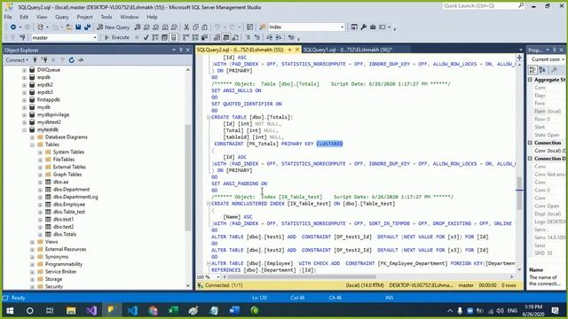This screenshot has height=319, width=568.
Task: Close the SQLQuery2.sql tab
Action: pyautogui.click(x=297, y=50)
